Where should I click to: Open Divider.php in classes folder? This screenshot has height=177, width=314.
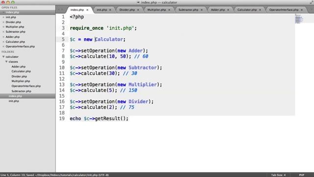pos(19,77)
